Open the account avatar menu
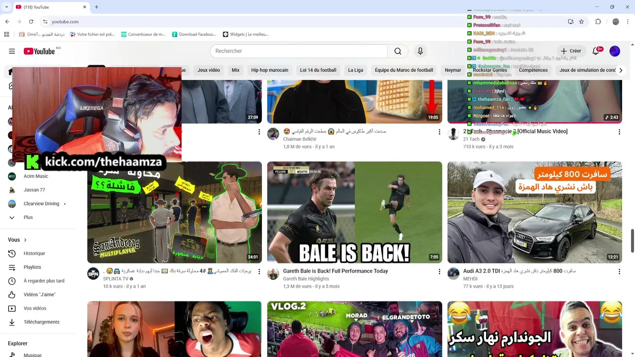Viewport: 635px width, 357px height. [x=615, y=51]
